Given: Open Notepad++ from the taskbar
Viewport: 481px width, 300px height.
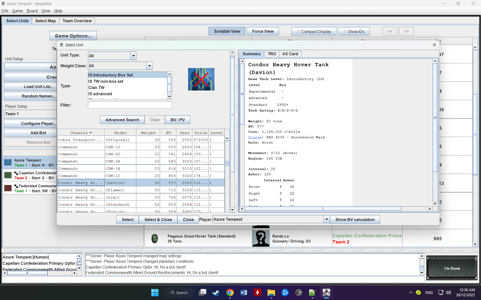Looking at the screenshot, I should (312, 292).
